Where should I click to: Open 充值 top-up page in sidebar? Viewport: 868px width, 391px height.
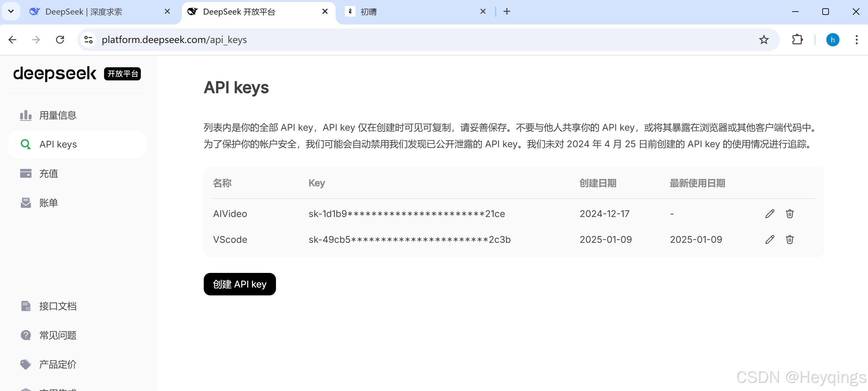[x=77, y=174]
